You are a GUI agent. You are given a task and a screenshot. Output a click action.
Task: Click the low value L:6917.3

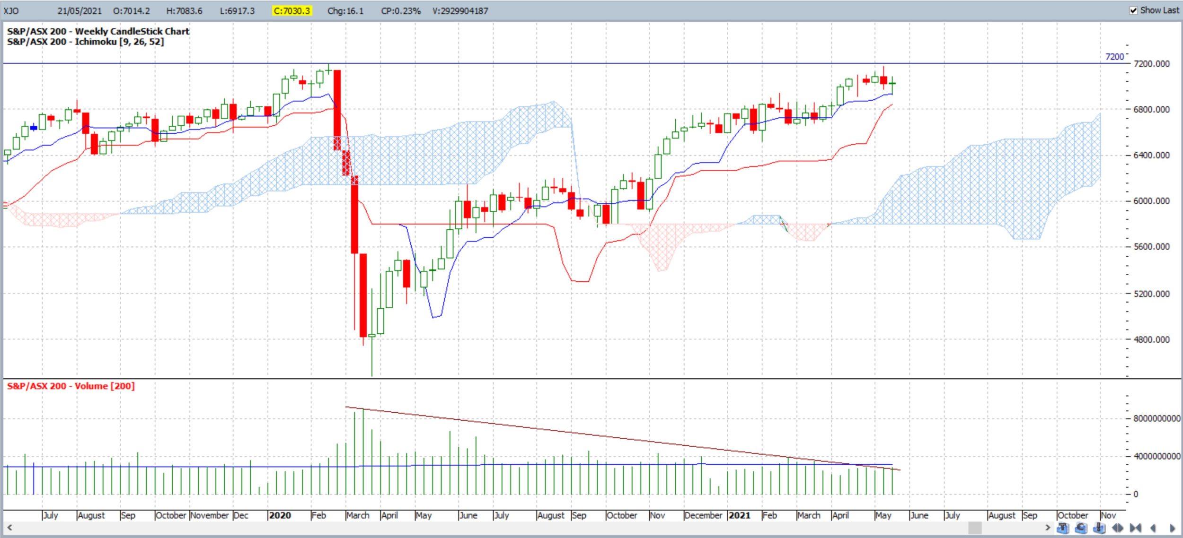(x=237, y=11)
